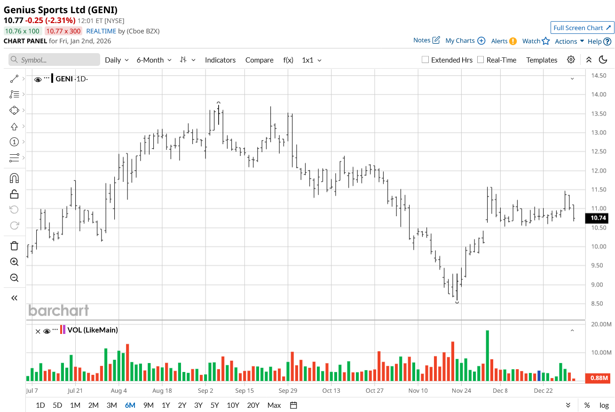Image resolution: width=615 pixels, height=412 pixels.
Task: Click the Full Screen Chart button
Action: point(582,28)
